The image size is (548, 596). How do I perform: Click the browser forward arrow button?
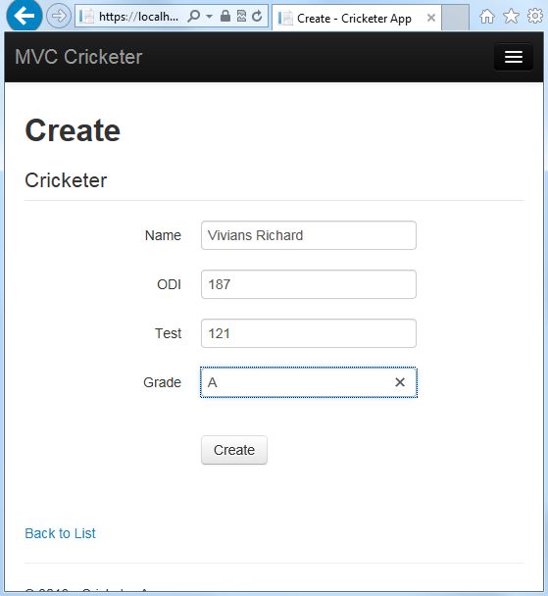click(x=59, y=16)
